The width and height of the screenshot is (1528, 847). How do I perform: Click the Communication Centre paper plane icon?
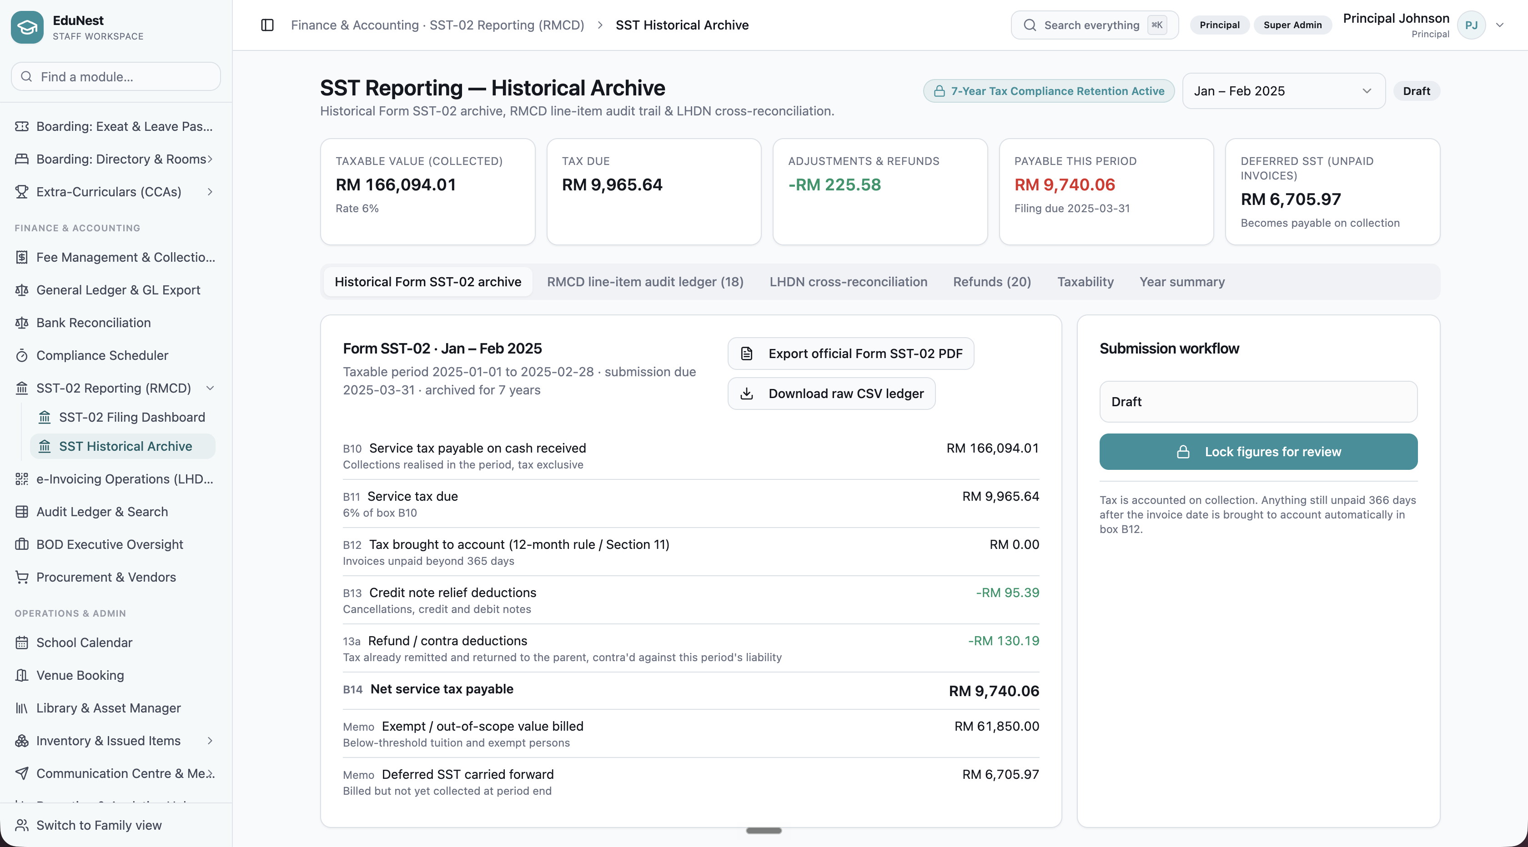coord(22,773)
